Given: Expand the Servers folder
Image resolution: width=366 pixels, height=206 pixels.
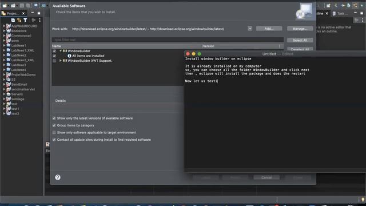Looking at the screenshot, I should (4, 94).
